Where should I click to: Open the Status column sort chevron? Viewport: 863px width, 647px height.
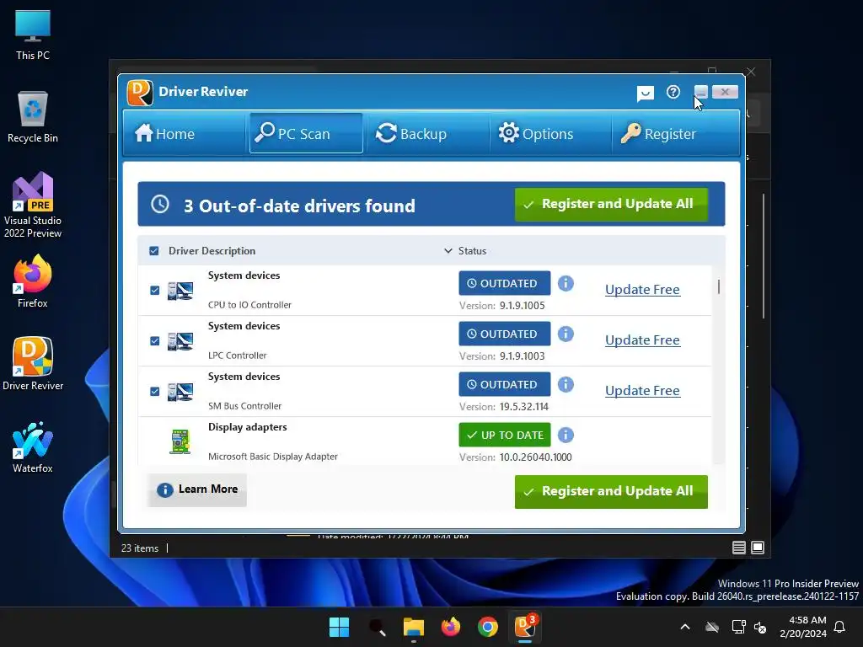click(x=448, y=251)
